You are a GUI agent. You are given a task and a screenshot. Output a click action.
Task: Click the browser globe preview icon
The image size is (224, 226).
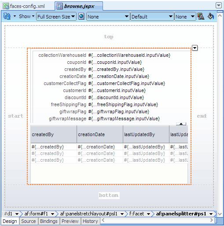(x=81, y=16)
